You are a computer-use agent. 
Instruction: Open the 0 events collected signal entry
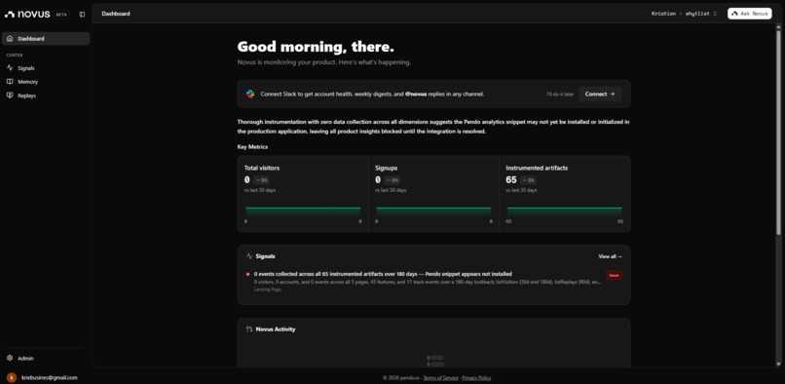click(x=433, y=282)
